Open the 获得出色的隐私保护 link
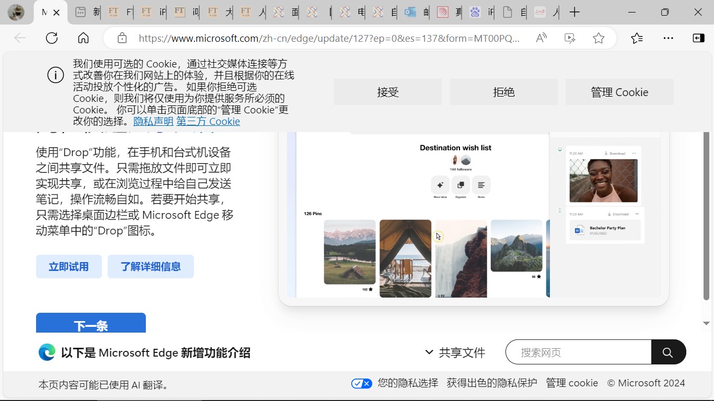 coord(492,383)
